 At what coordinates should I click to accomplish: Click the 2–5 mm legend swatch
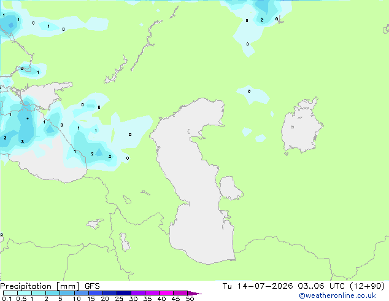tap(53, 293)
